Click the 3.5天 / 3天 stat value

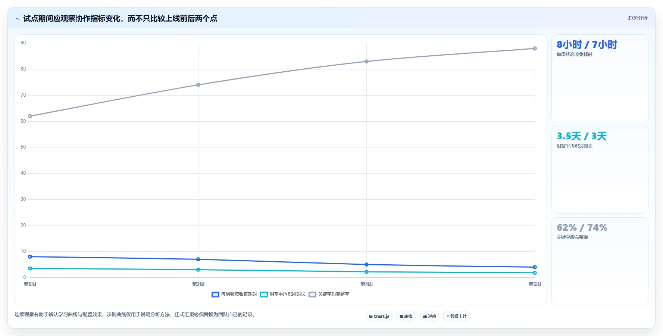pyautogui.click(x=582, y=136)
